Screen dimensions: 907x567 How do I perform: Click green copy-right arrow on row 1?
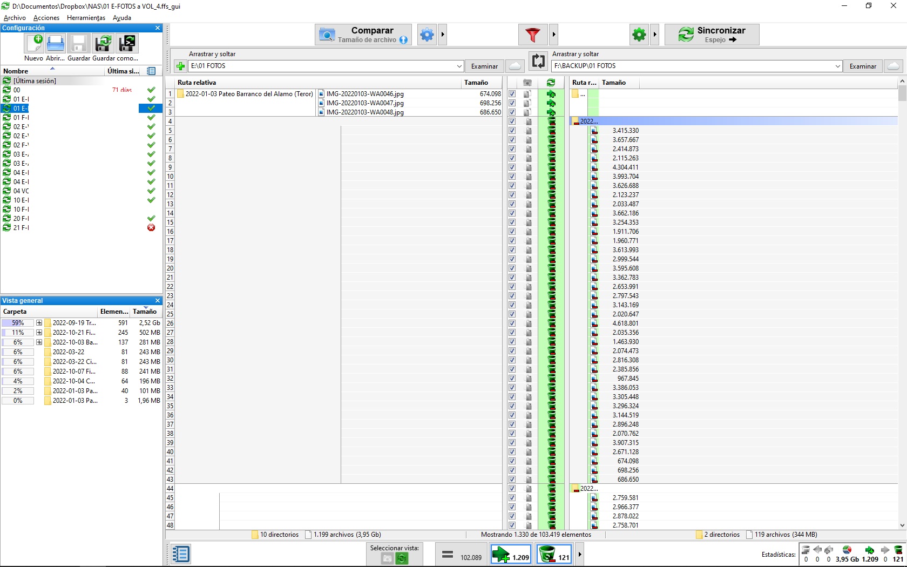551,94
